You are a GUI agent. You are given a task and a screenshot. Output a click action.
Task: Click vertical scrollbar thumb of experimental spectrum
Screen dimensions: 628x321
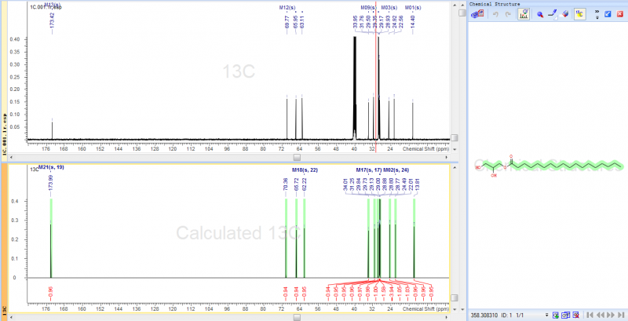pos(455,137)
